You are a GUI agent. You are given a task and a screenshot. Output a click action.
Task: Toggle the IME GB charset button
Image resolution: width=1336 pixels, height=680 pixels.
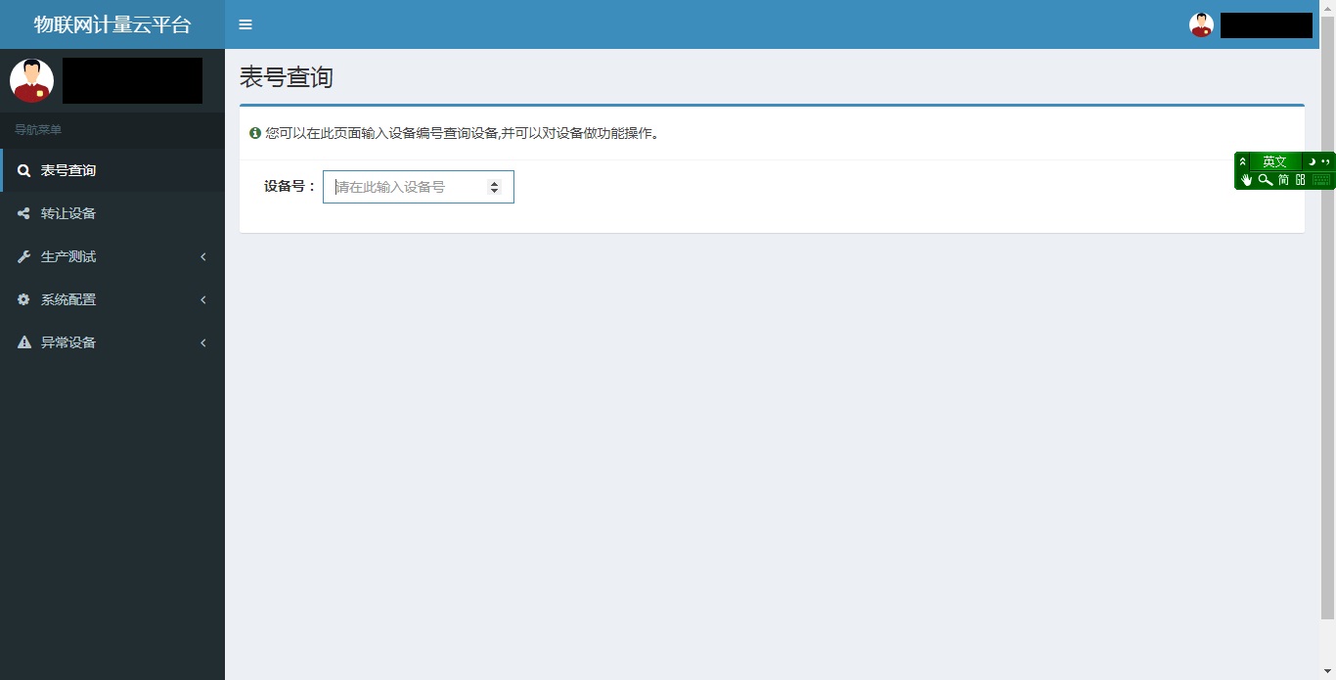(x=1300, y=180)
